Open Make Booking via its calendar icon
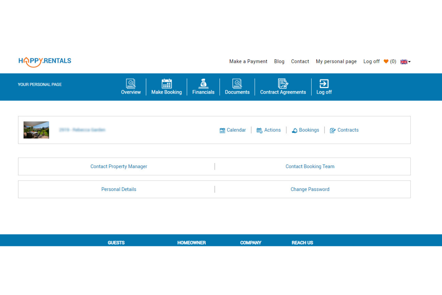Image resolution: width=442 pixels, height=295 pixels. 166,83
